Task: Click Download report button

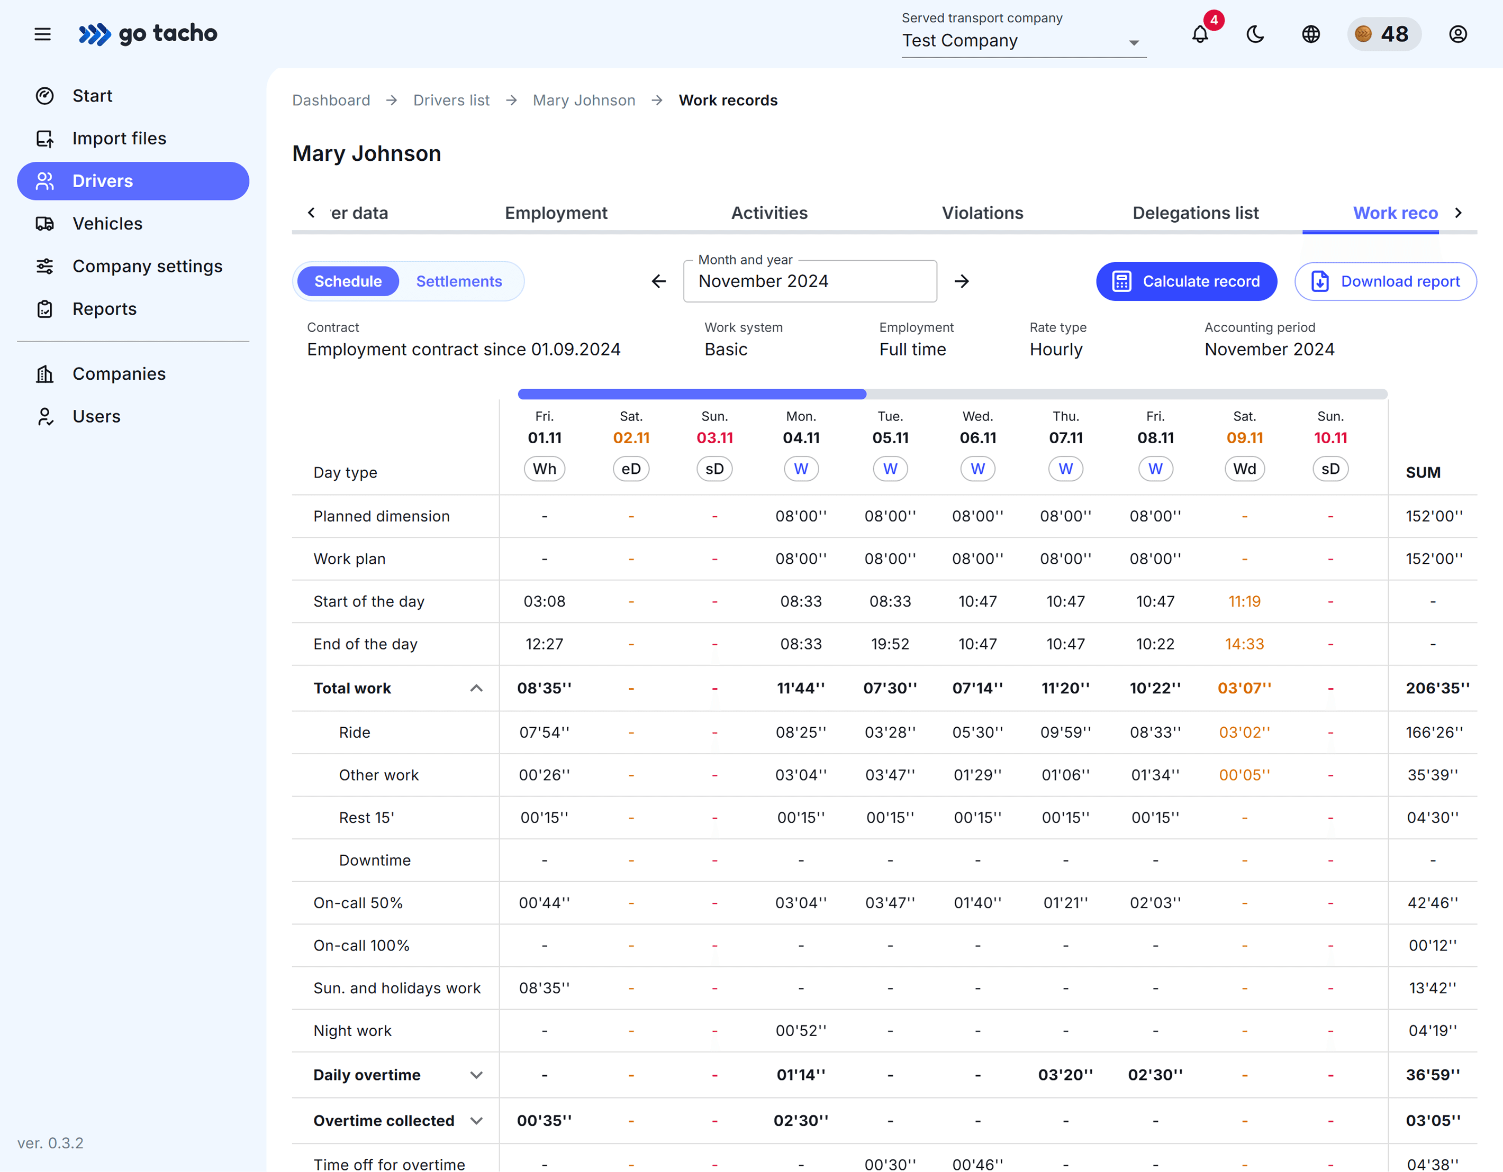Action: [1386, 281]
